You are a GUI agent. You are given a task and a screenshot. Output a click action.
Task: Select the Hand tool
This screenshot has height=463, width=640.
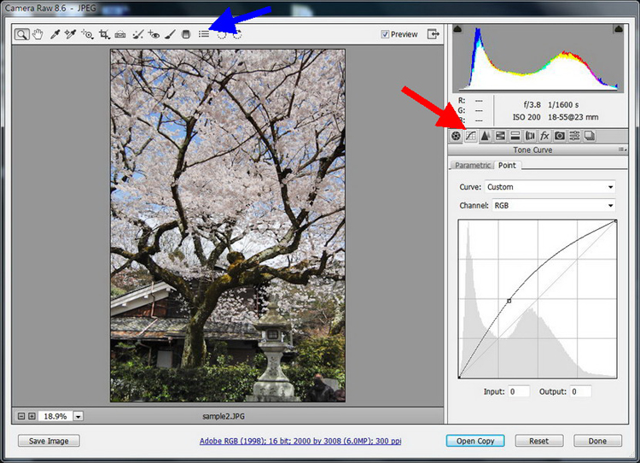(x=38, y=34)
